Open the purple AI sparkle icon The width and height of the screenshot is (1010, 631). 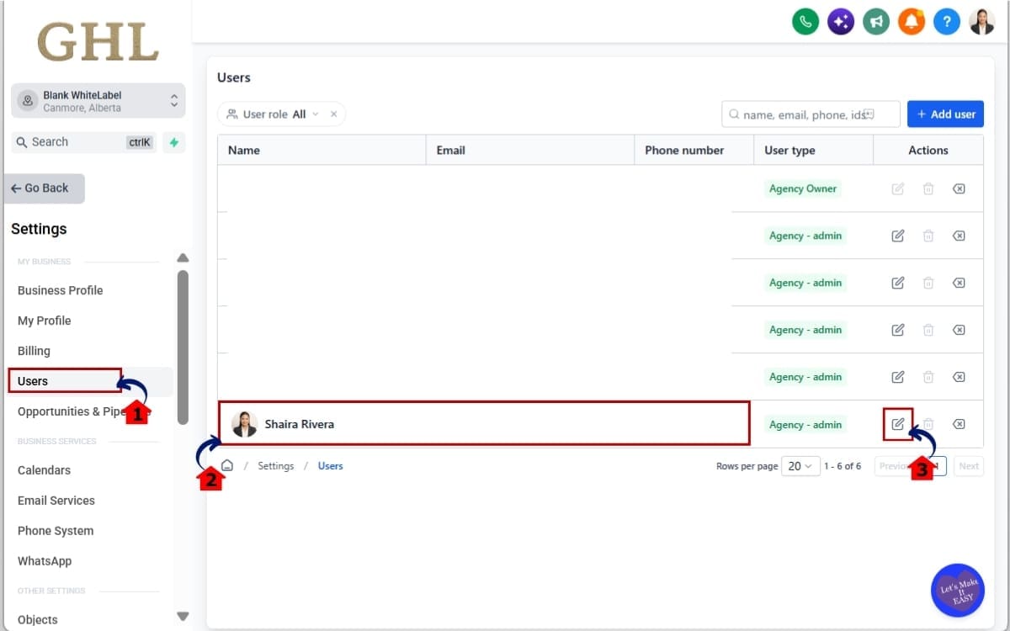coord(841,22)
